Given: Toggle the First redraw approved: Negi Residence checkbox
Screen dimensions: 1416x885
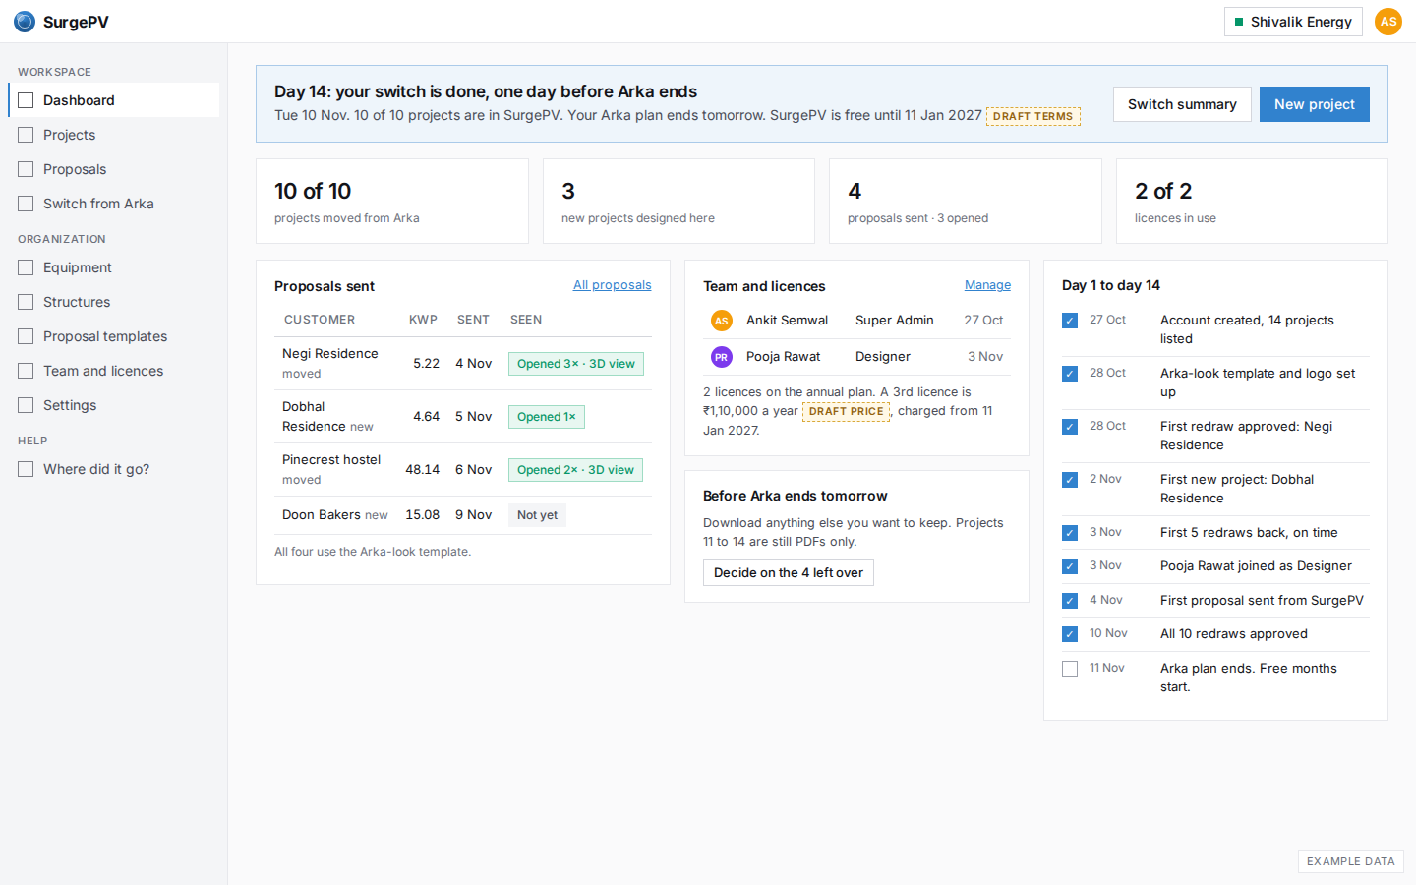Looking at the screenshot, I should click(1070, 427).
